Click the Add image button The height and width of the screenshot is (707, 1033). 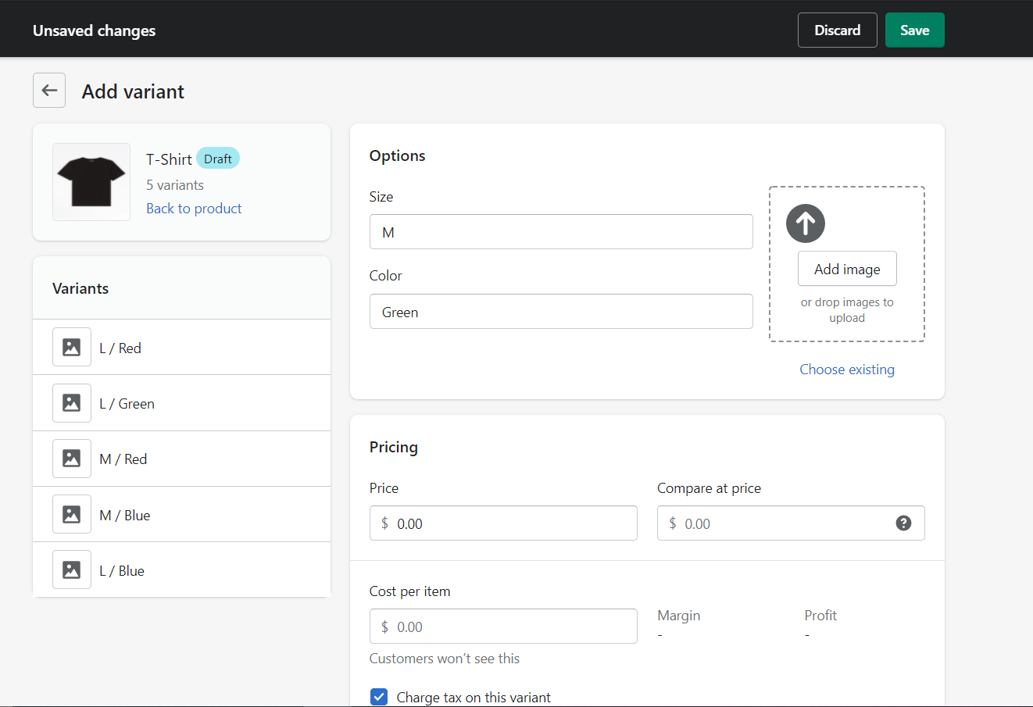pos(847,269)
